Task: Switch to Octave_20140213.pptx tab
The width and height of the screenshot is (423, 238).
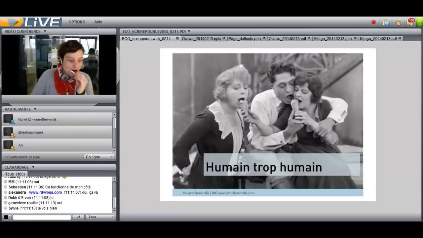Action: point(204,39)
